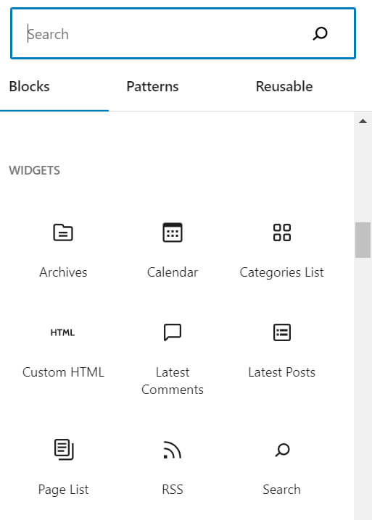
Task: Click the scrollbar up arrow
Action: coord(363,122)
